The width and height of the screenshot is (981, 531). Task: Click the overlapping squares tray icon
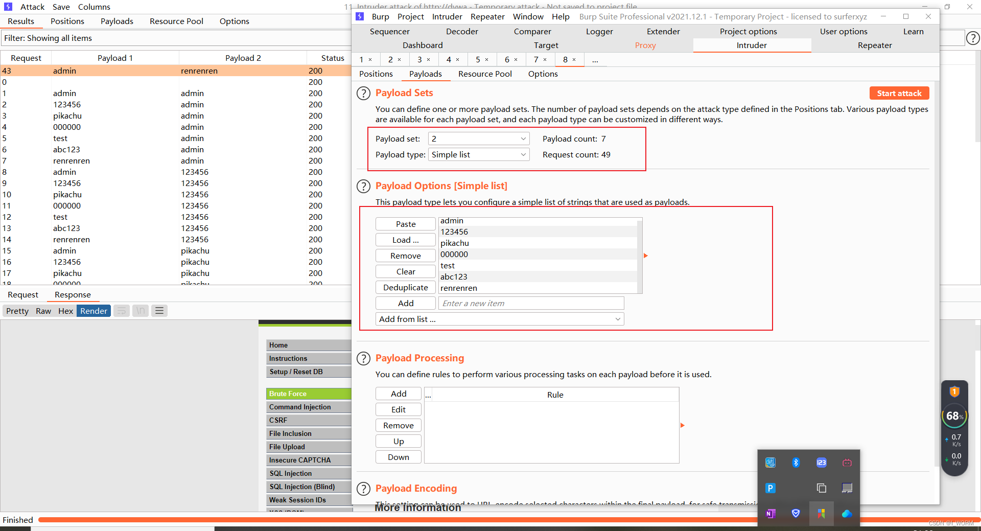(821, 488)
